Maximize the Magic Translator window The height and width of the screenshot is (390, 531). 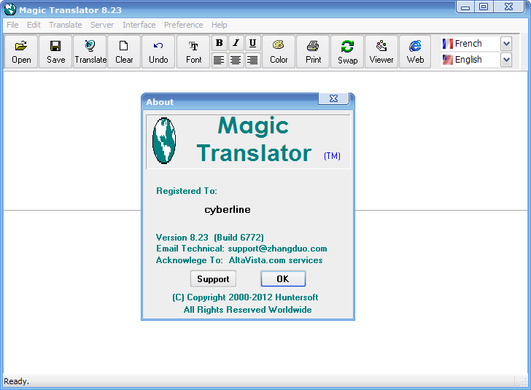(x=484, y=7)
